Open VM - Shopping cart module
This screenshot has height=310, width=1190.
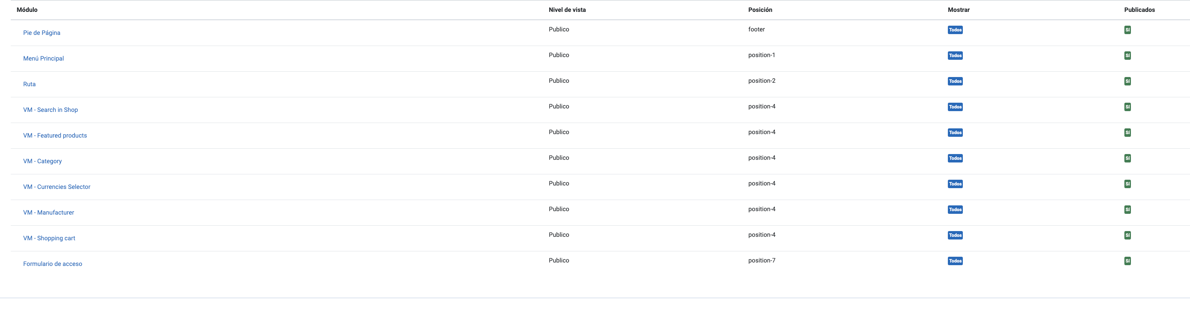(49, 238)
